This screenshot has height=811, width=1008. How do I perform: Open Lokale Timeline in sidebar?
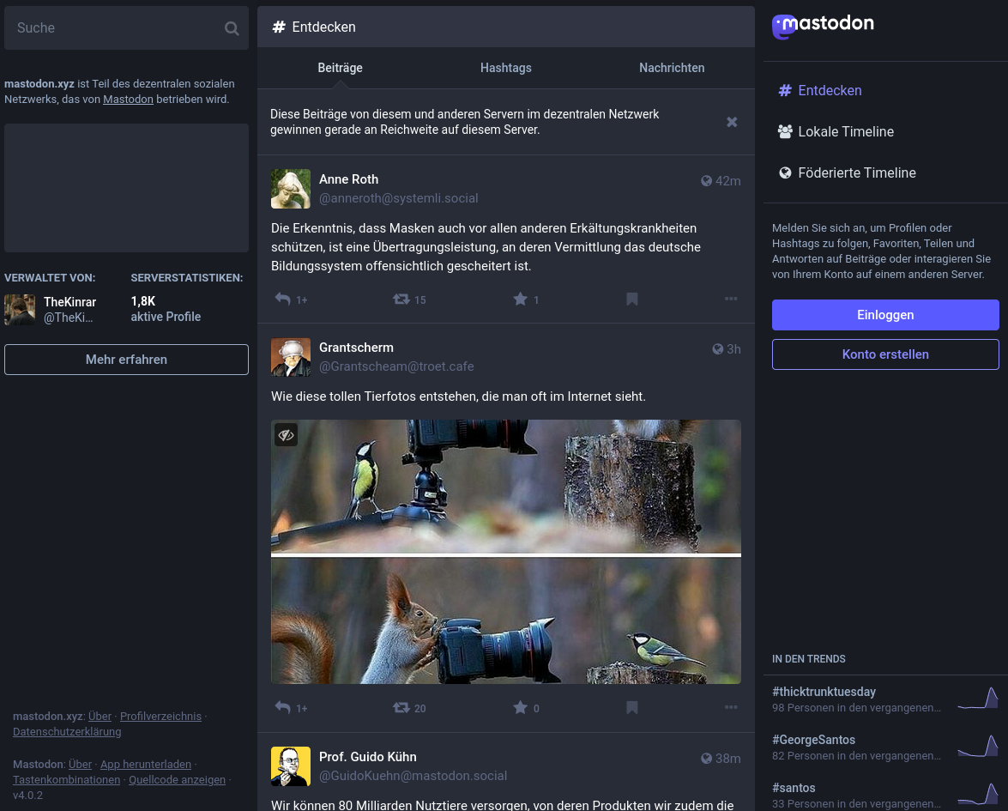pos(845,131)
